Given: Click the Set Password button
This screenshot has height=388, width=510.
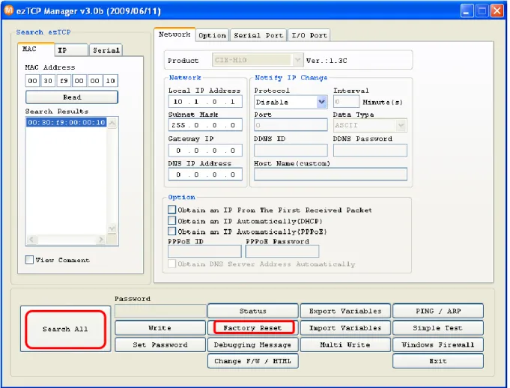Looking at the screenshot, I should coord(160,345).
